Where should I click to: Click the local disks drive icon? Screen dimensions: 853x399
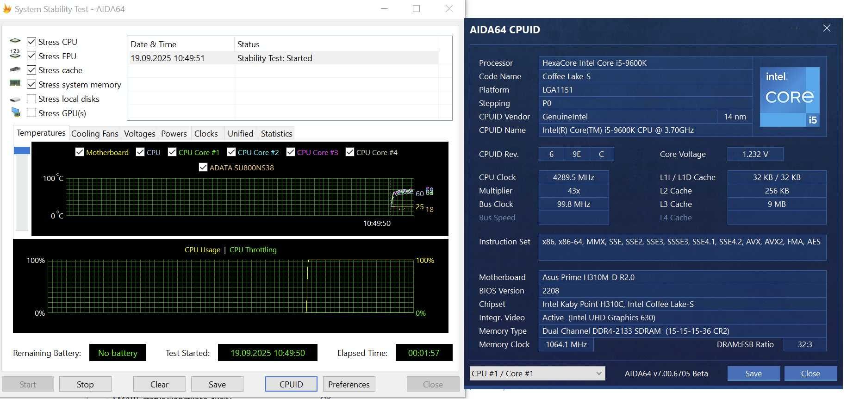15,99
